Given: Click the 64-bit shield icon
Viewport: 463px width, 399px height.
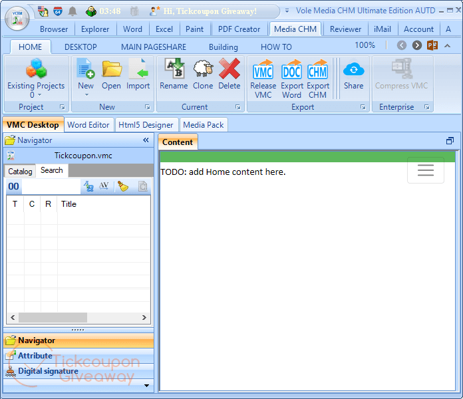Looking at the screenshot, I should (58, 11).
